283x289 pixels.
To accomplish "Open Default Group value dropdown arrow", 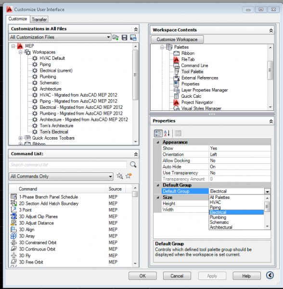I will [x=267, y=191].
